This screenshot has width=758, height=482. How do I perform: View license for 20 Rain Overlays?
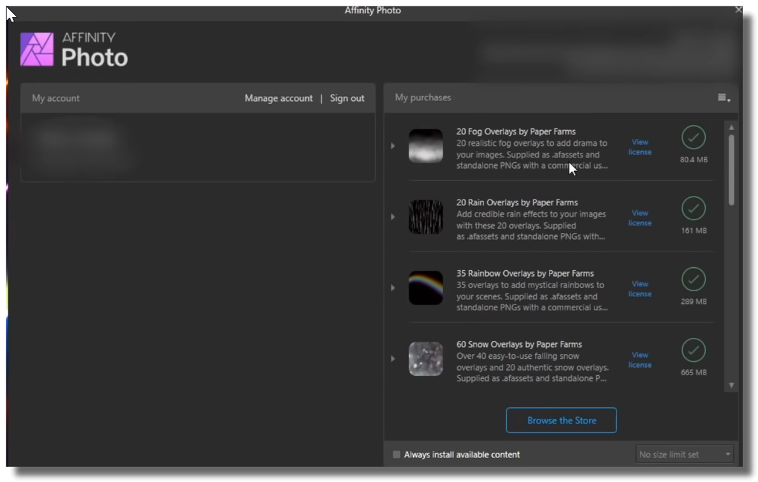[640, 218]
